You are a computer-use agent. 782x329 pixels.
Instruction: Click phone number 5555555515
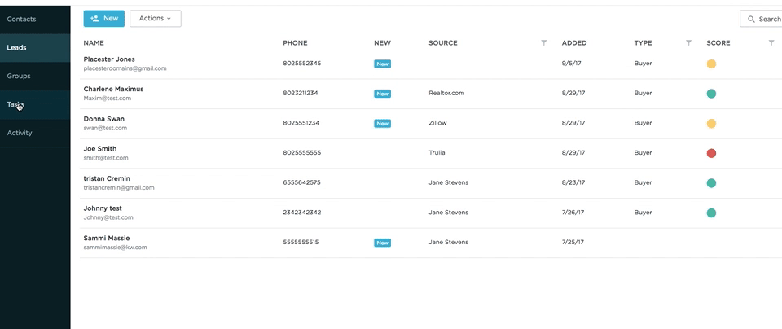pyautogui.click(x=301, y=242)
